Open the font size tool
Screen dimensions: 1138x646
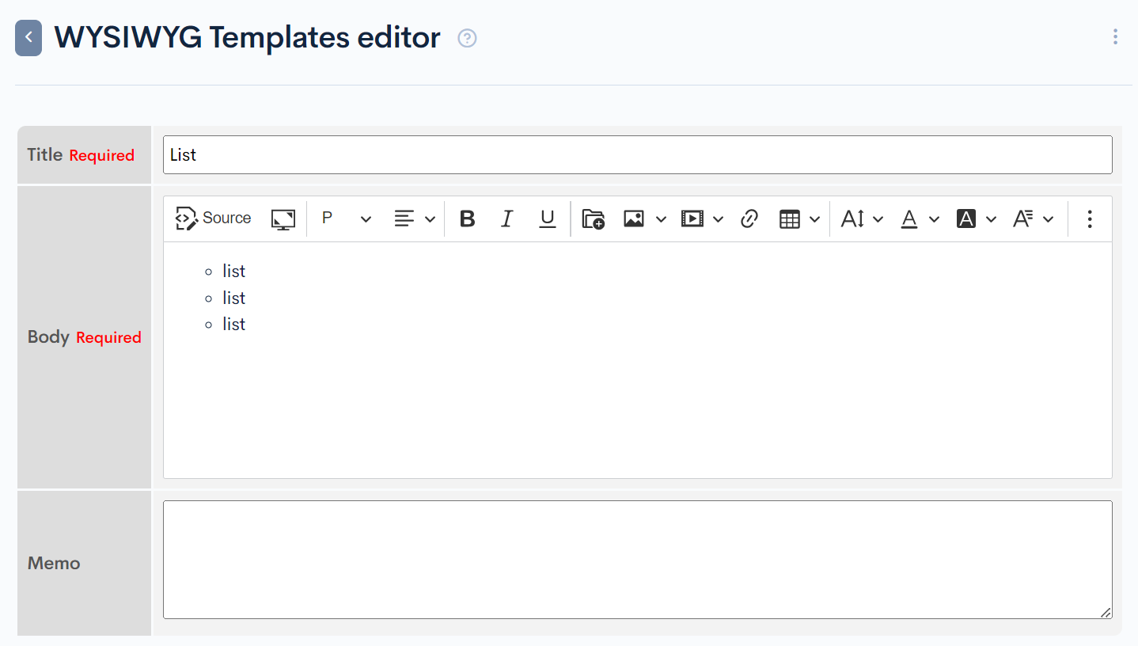[x=856, y=218]
